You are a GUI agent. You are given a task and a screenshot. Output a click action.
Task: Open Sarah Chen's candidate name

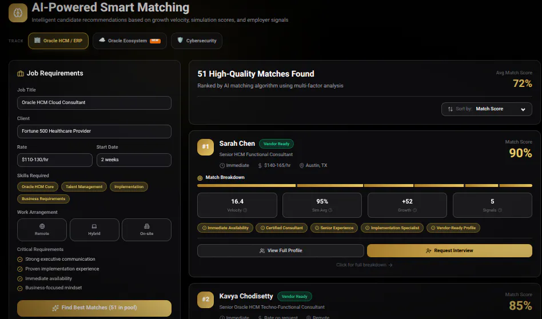[x=237, y=143]
